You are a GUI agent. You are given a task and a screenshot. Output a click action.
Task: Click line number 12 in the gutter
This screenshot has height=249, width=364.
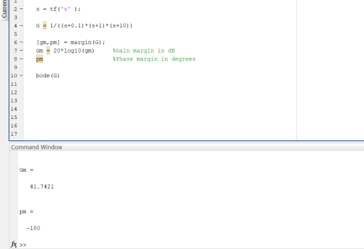click(x=14, y=92)
